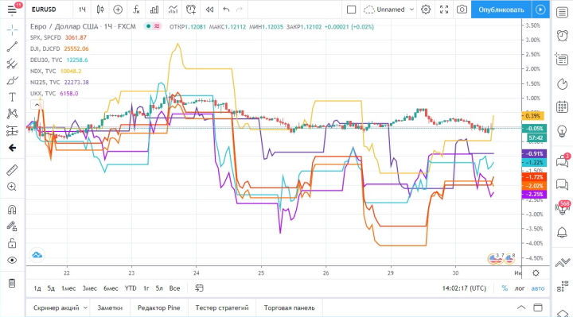The width and height of the screenshot is (573, 317).
Task: Hide all drawings with eye icon
Action: click(12, 260)
